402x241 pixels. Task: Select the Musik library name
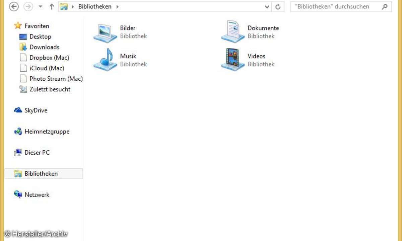pos(128,56)
